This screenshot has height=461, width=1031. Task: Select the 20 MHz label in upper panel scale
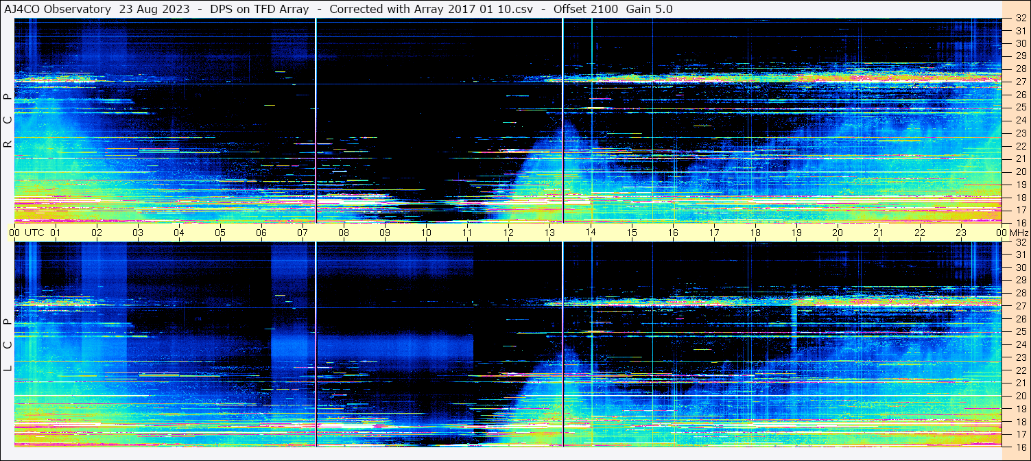click(1020, 172)
